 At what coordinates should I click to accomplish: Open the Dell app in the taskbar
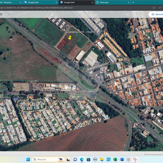point(95,159)
